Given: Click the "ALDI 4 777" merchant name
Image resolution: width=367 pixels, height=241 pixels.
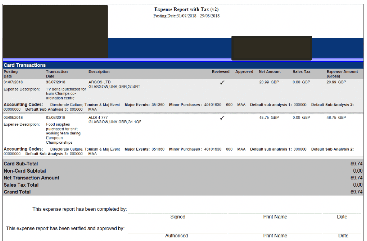Looking at the screenshot, I should (x=98, y=117).
